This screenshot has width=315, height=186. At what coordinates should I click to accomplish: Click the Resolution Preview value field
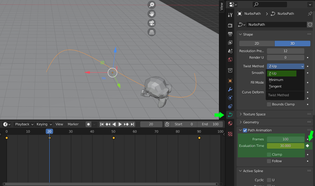tap(285, 51)
